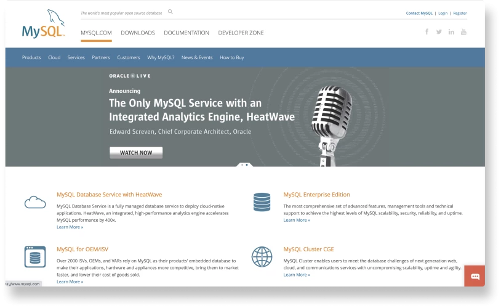Open the Partners menu item
501x308 pixels.
tap(101, 57)
